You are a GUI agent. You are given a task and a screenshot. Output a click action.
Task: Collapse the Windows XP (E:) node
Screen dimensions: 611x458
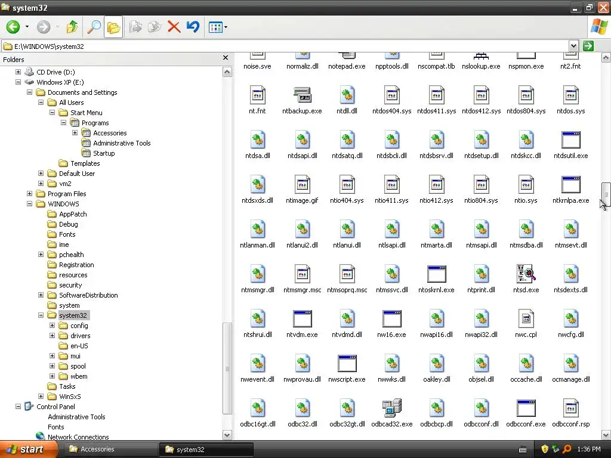click(18, 82)
